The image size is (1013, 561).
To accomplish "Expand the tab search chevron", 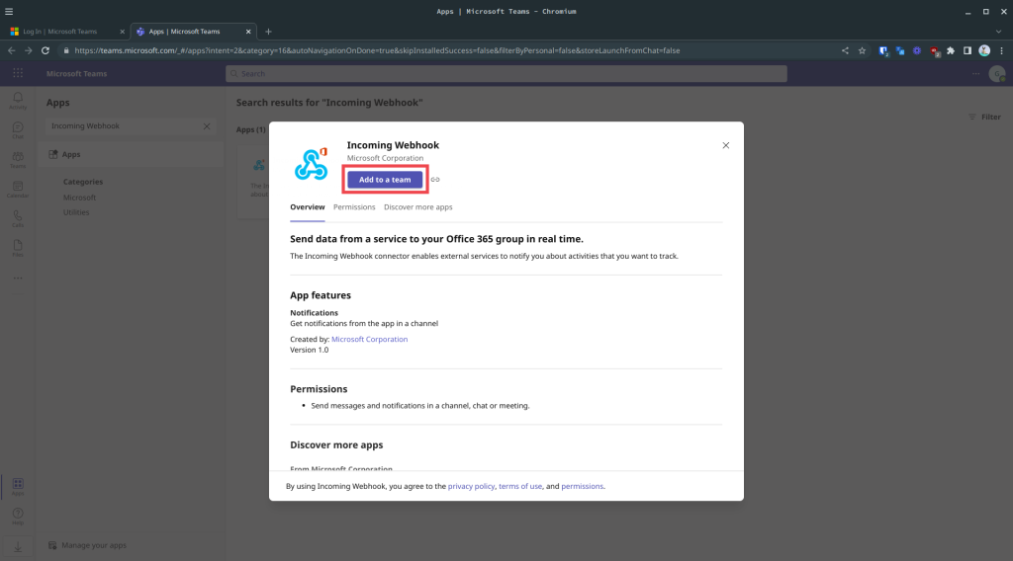I will [x=998, y=31].
